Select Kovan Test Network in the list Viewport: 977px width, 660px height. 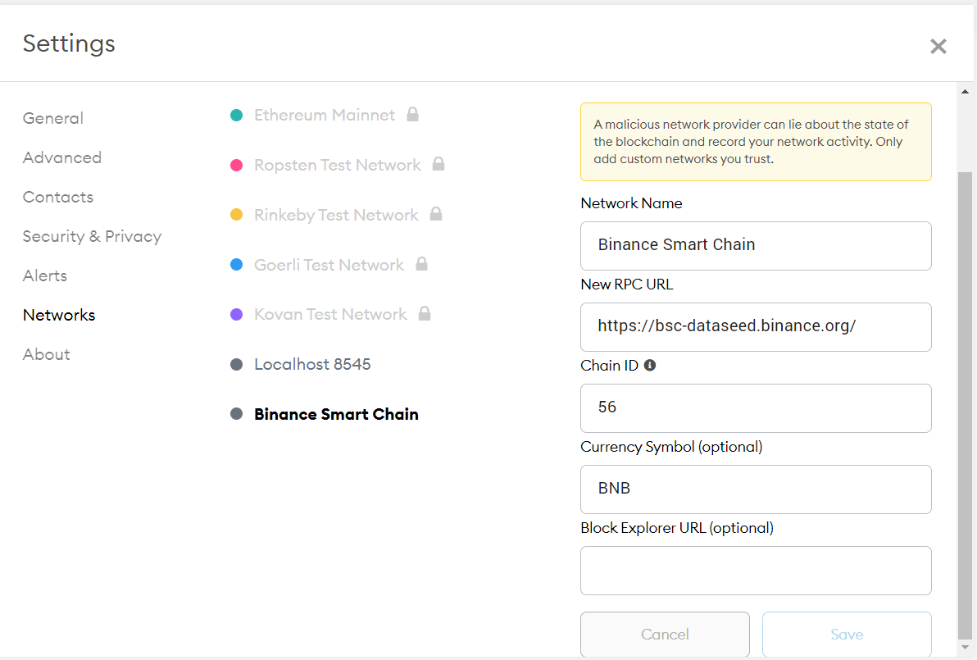pos(331,314)
